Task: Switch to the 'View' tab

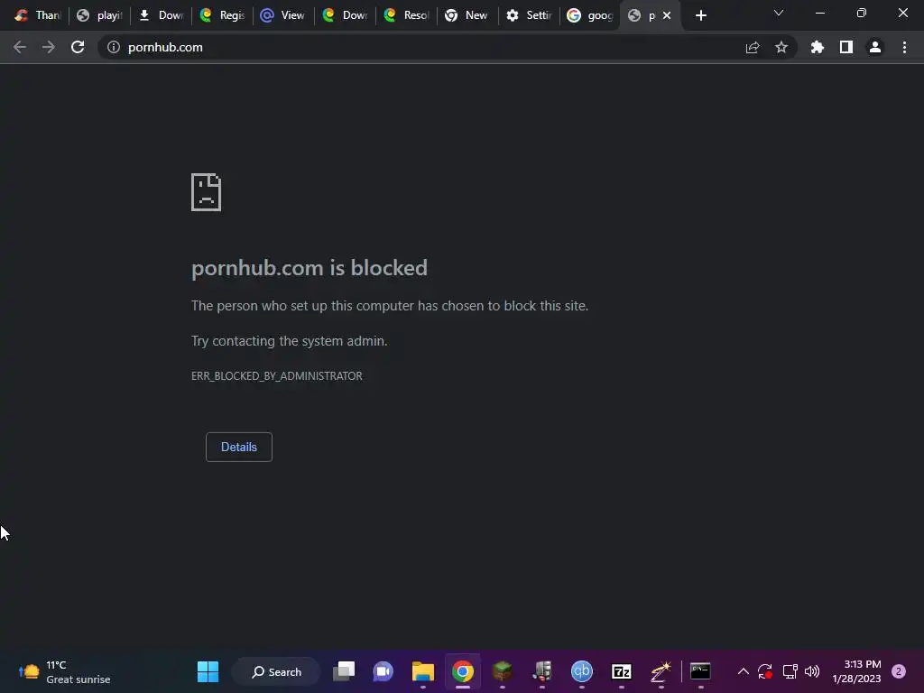Action: (x=284, y=15)
